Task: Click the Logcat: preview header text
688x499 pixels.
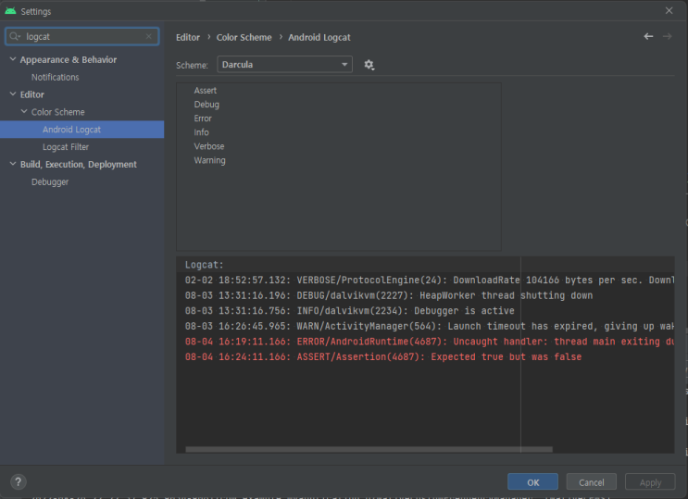Action: coord(204,265)
